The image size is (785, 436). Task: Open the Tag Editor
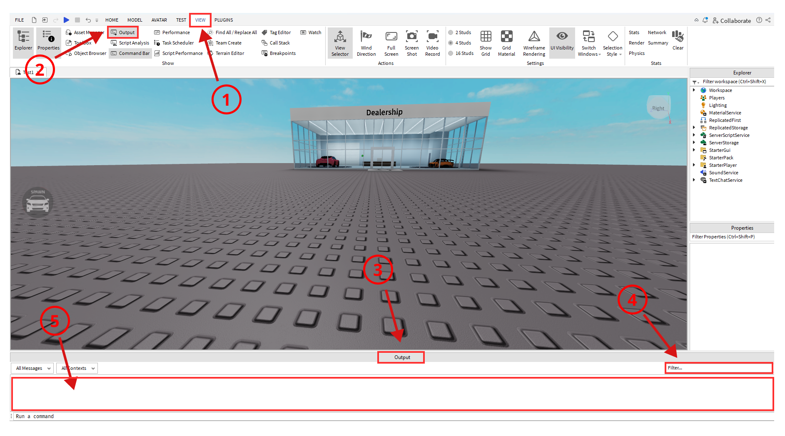pos(276,32)
